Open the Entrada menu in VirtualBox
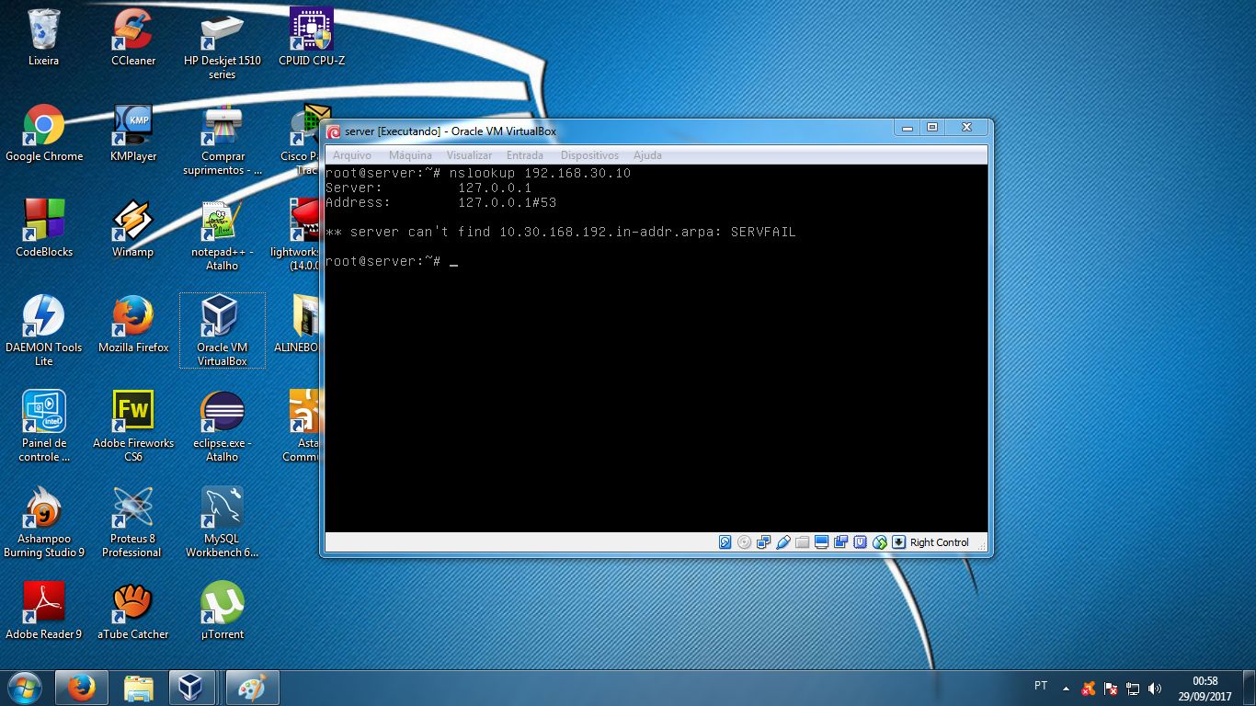Screen dimensions: 1256x706 click(x=525, y=155)
